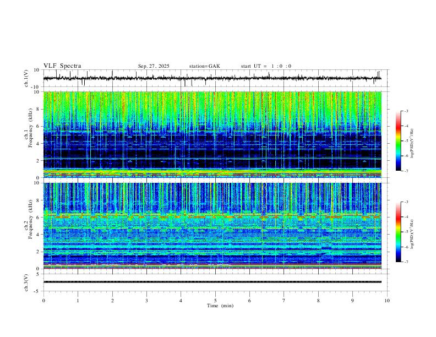The width and height of the screenshot is (436, 337).
Task: Click the "8" kHz tick on ch.2 frequency axis
Action: [38, 200]
